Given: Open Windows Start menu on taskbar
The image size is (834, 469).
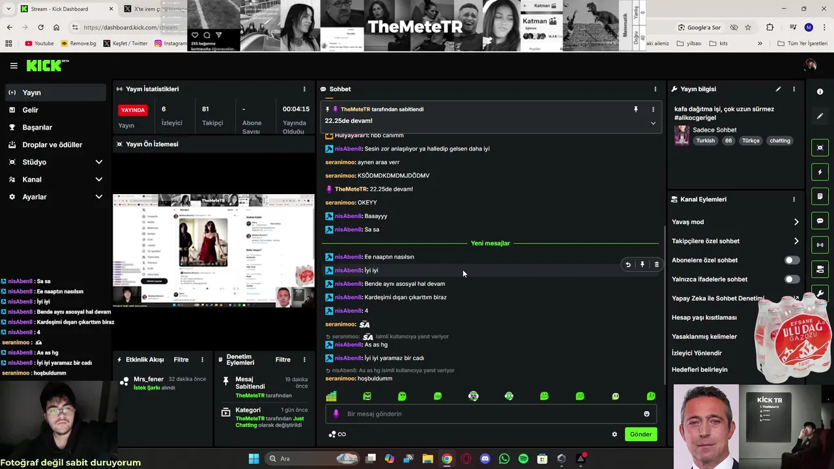Looking at the screenshot, I should (x=253, y=459).
